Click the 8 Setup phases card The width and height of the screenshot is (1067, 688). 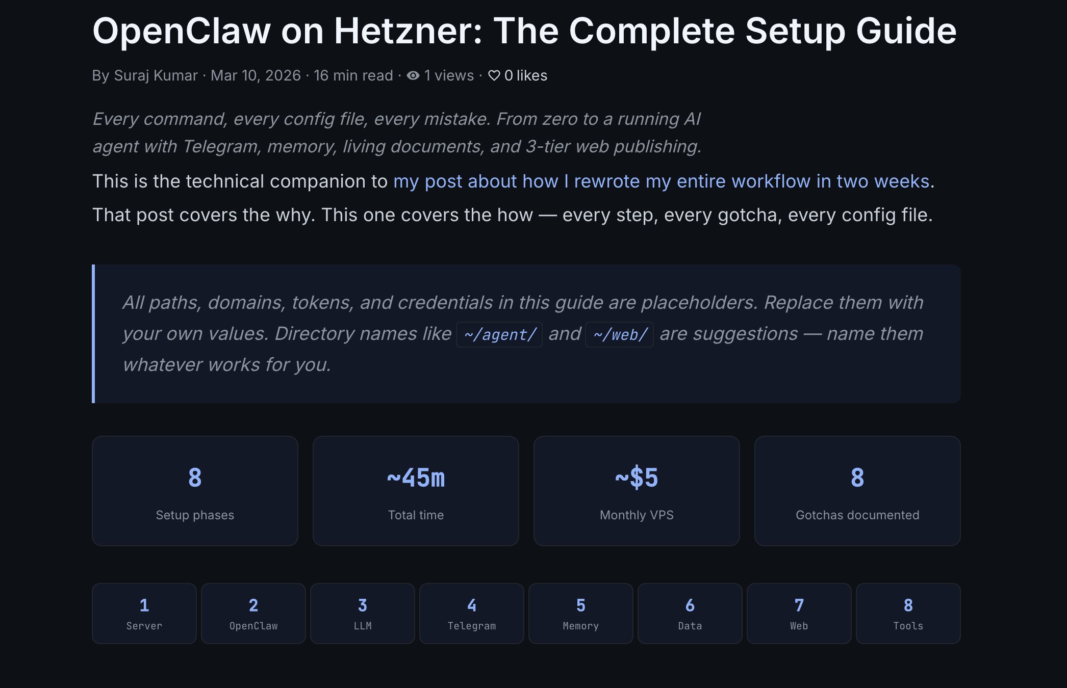click(195, 491)
